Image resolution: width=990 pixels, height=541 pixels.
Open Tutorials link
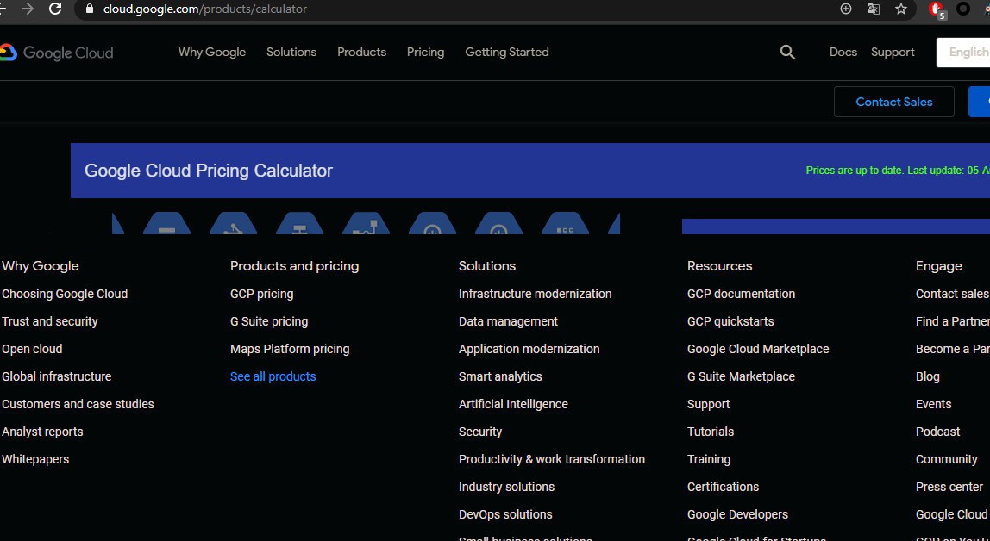711,432
